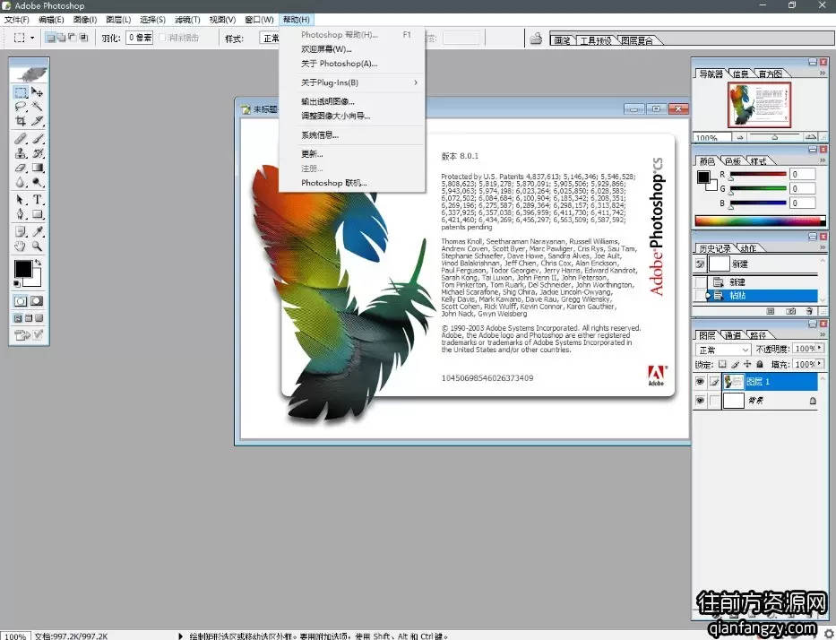The height and width of the screenshot is (640, 836).
Task: Swap foreground and background colors
Action: point(38,263)
